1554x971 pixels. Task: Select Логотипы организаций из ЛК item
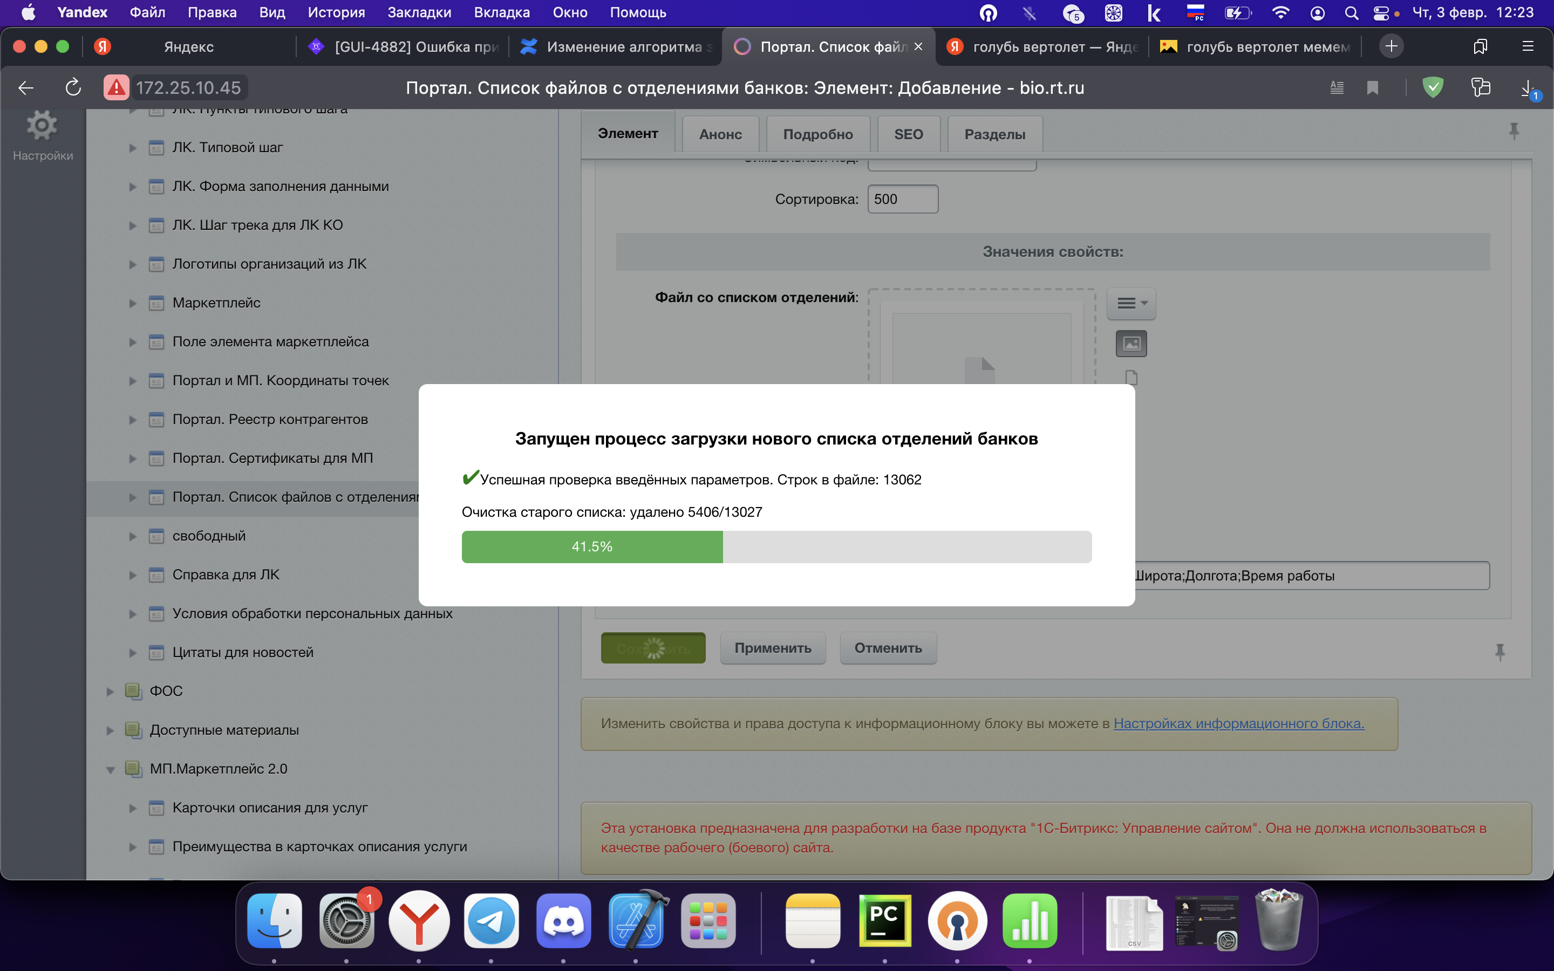click(269, 264)
